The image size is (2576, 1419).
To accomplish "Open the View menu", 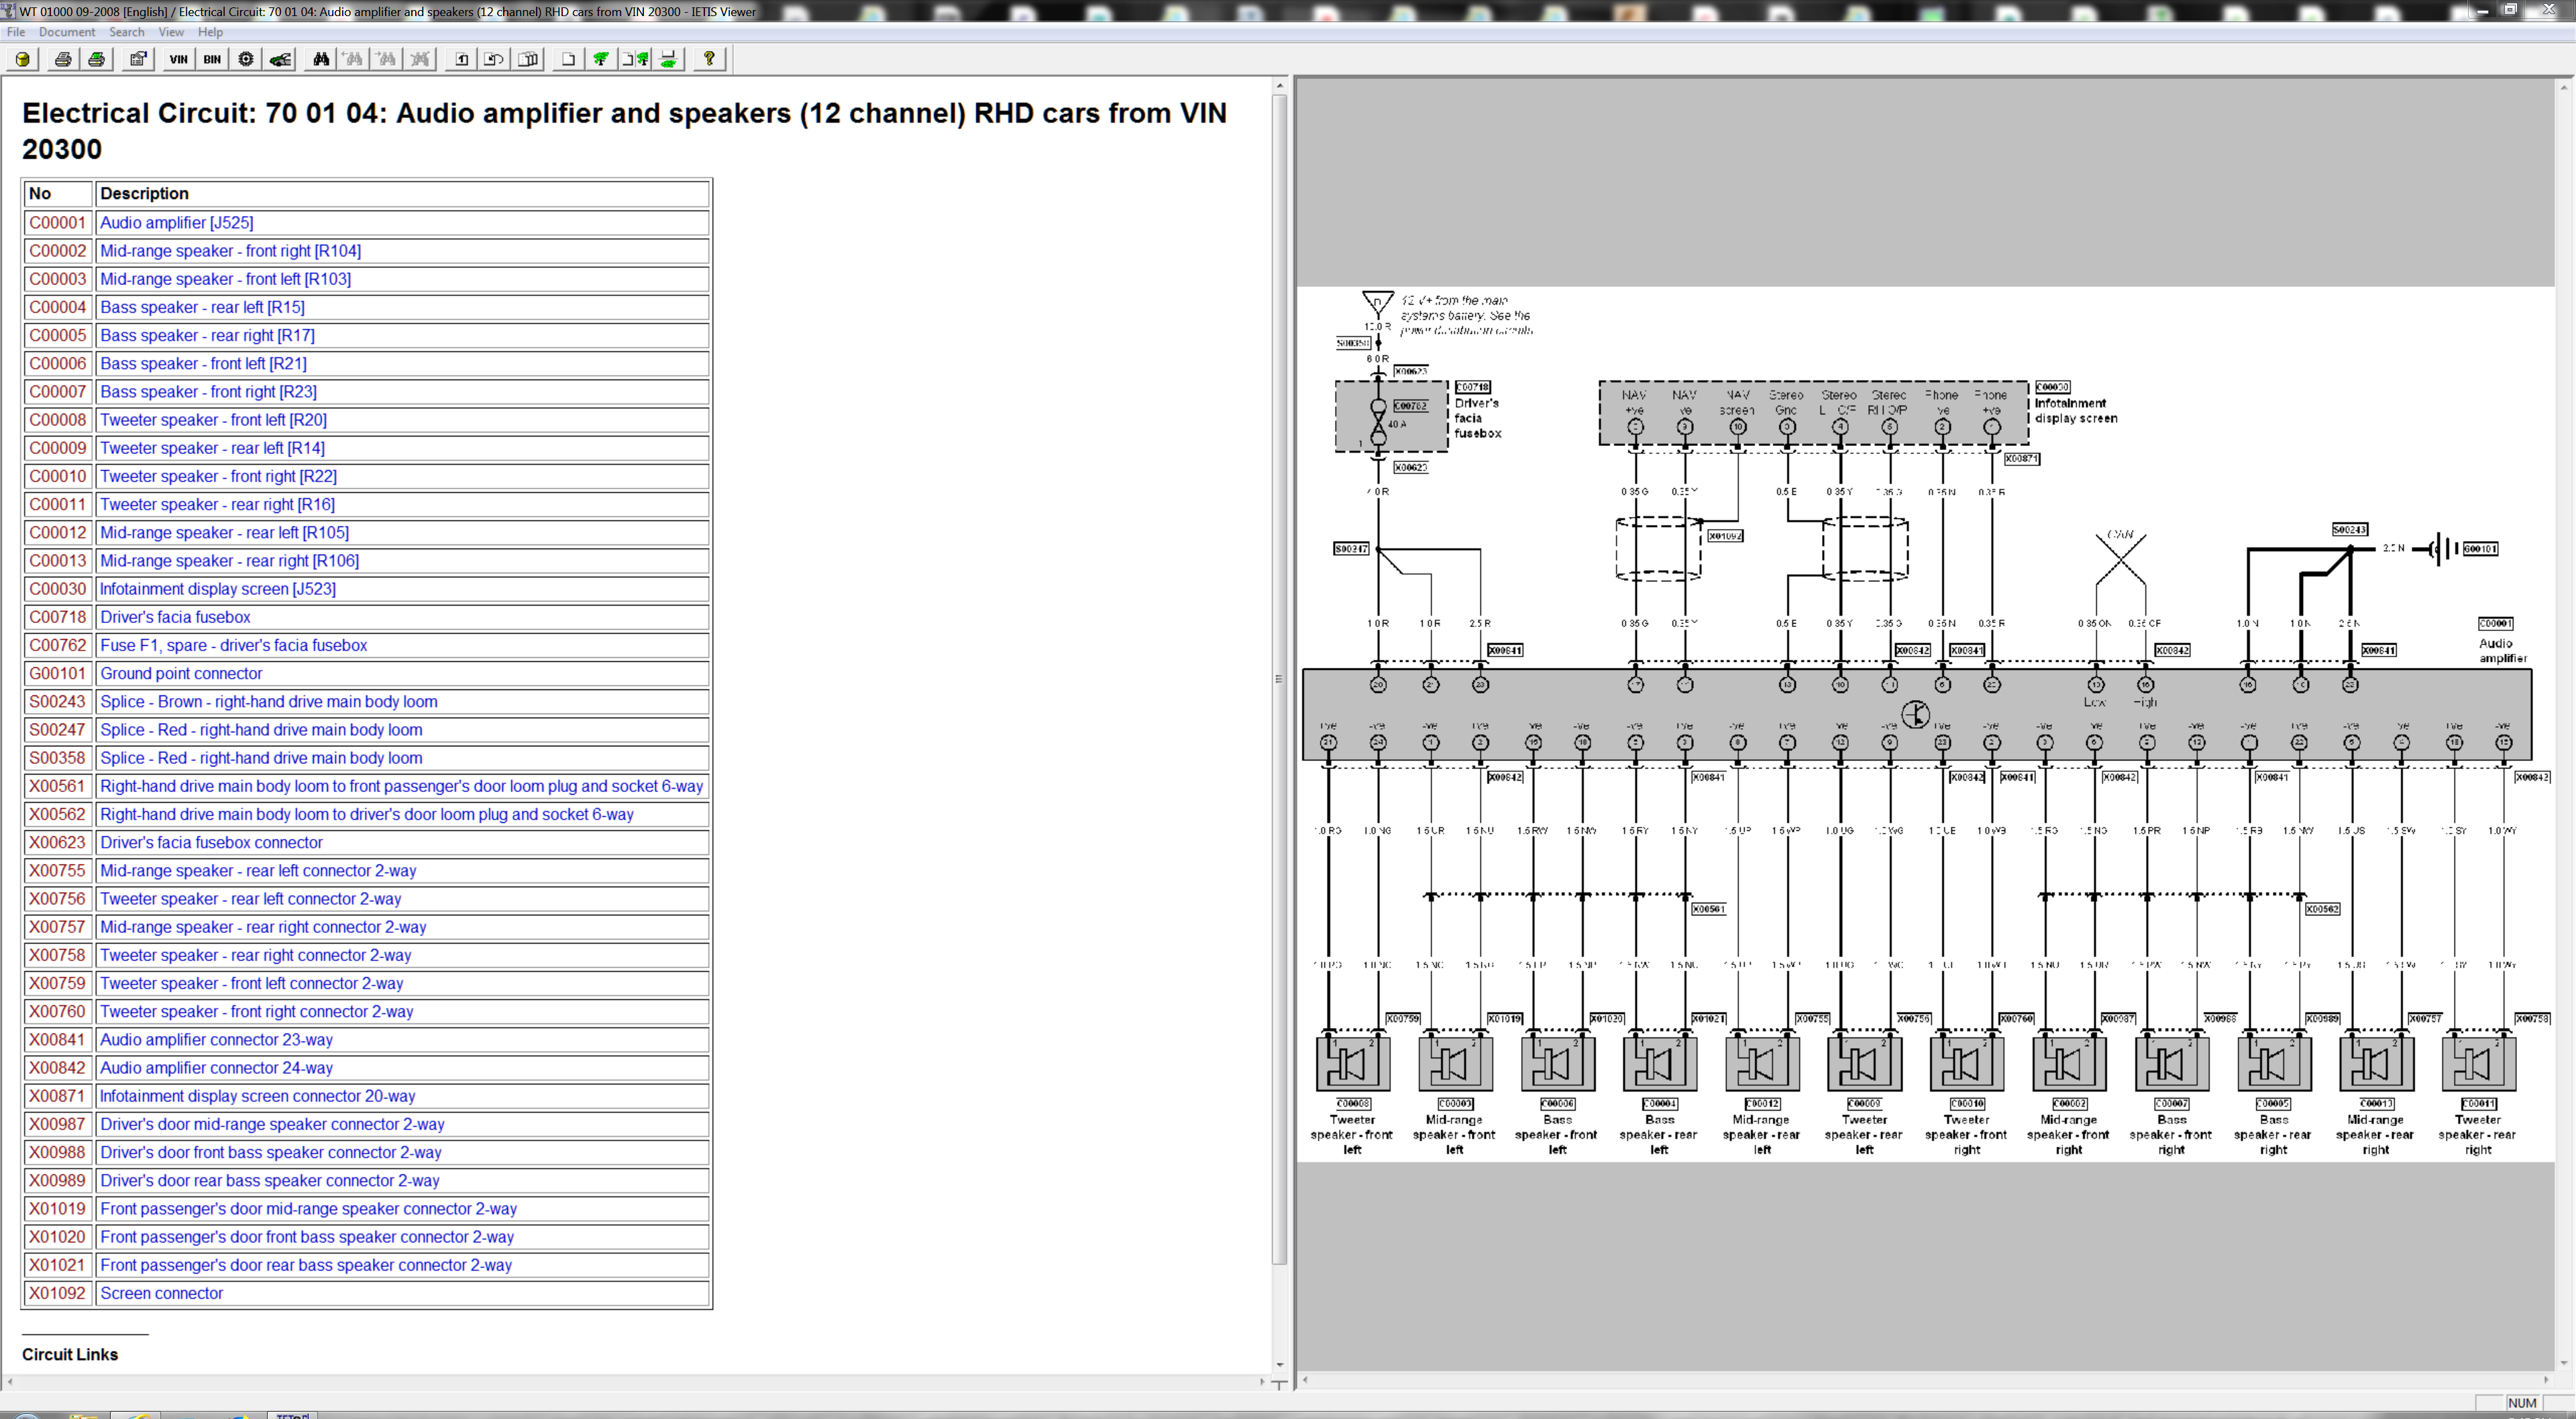I will (x=171, y=32).
